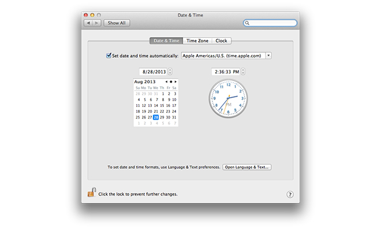Select August 15 in the calendar
Screen dimensions: 381x229
coord(162,105)
